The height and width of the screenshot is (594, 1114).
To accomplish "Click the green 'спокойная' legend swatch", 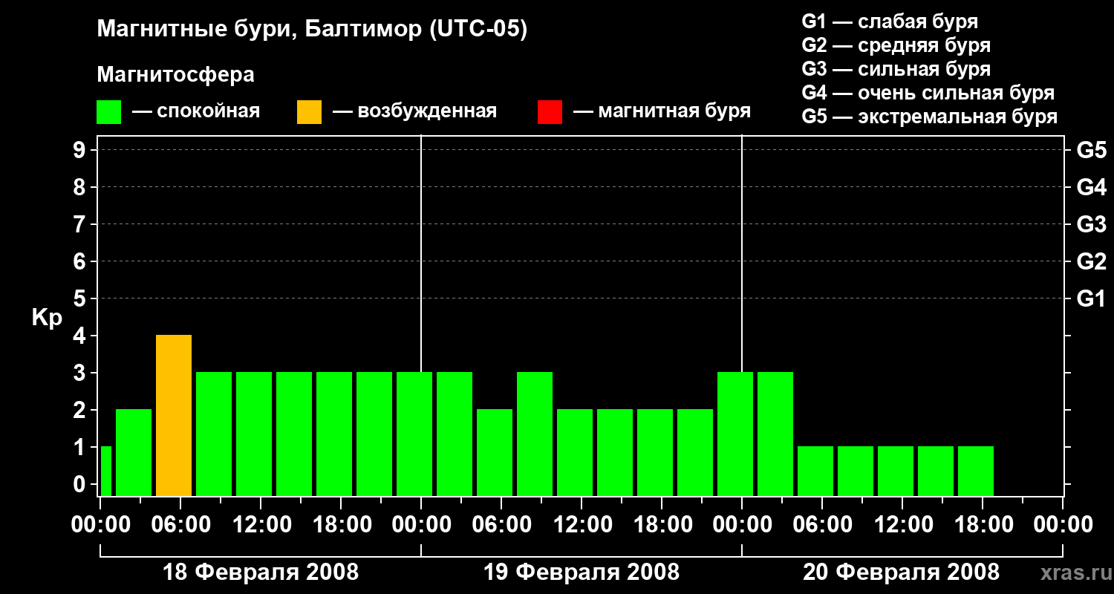I will (108, 112).
